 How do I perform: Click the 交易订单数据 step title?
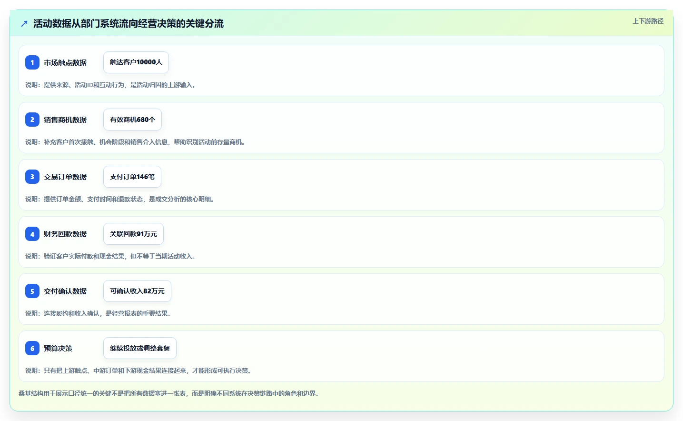point(65,177)
